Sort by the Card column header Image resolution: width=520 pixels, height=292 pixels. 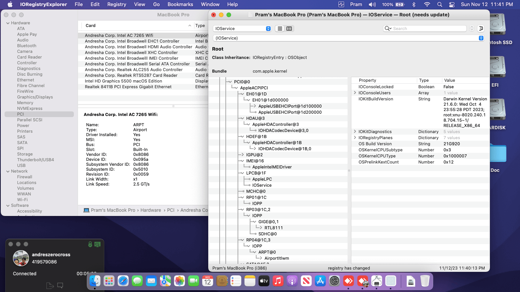(139, 25)
